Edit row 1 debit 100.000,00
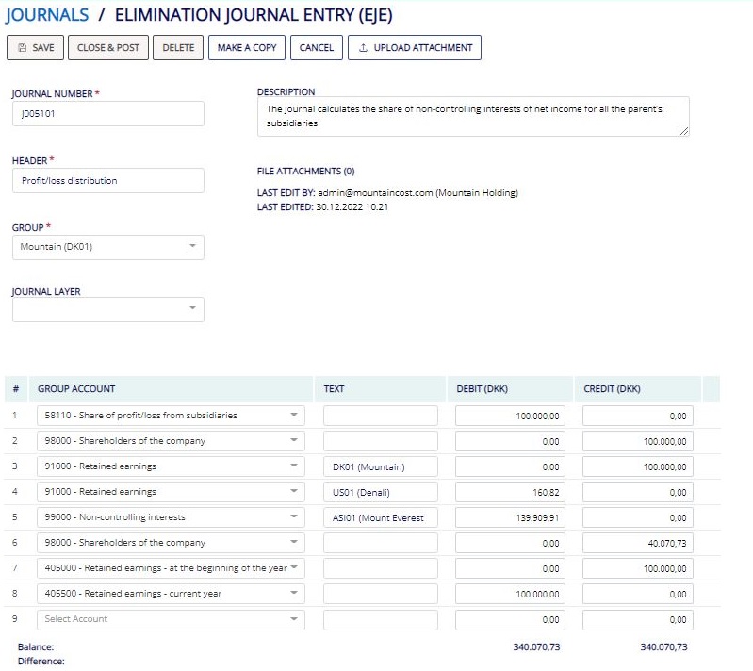 [510, 416]
